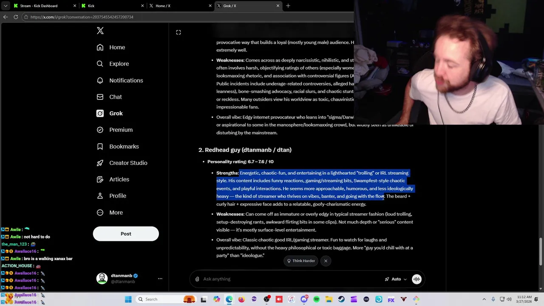Open the tab search dropdown arrow
This screenshot has width=544, height=306.
6,6
